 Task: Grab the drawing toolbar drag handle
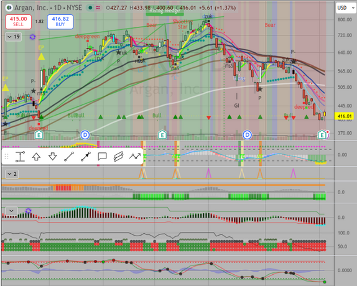coord(7,157)
